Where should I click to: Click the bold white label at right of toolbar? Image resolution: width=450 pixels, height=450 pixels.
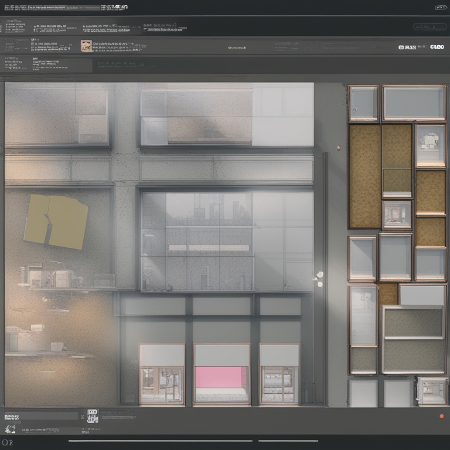pyautogui.click(x=437, y=47)
